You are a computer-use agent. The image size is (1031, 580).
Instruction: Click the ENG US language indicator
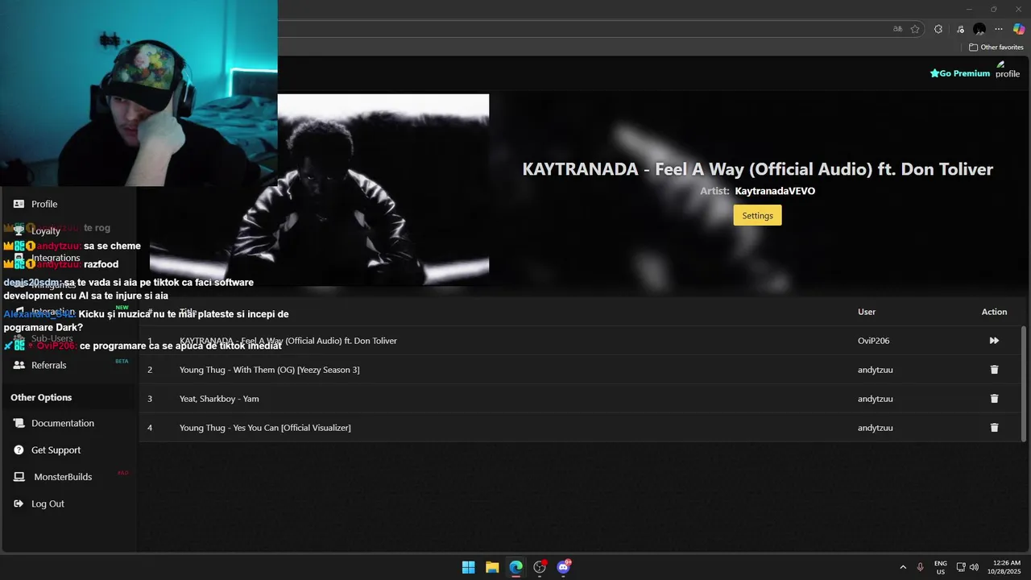pyautogui.click(x=941, y=567)
